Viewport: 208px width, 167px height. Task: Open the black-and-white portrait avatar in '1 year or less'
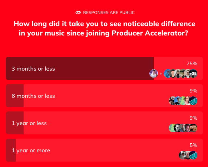pyautogui.click(x=177, y=128)
